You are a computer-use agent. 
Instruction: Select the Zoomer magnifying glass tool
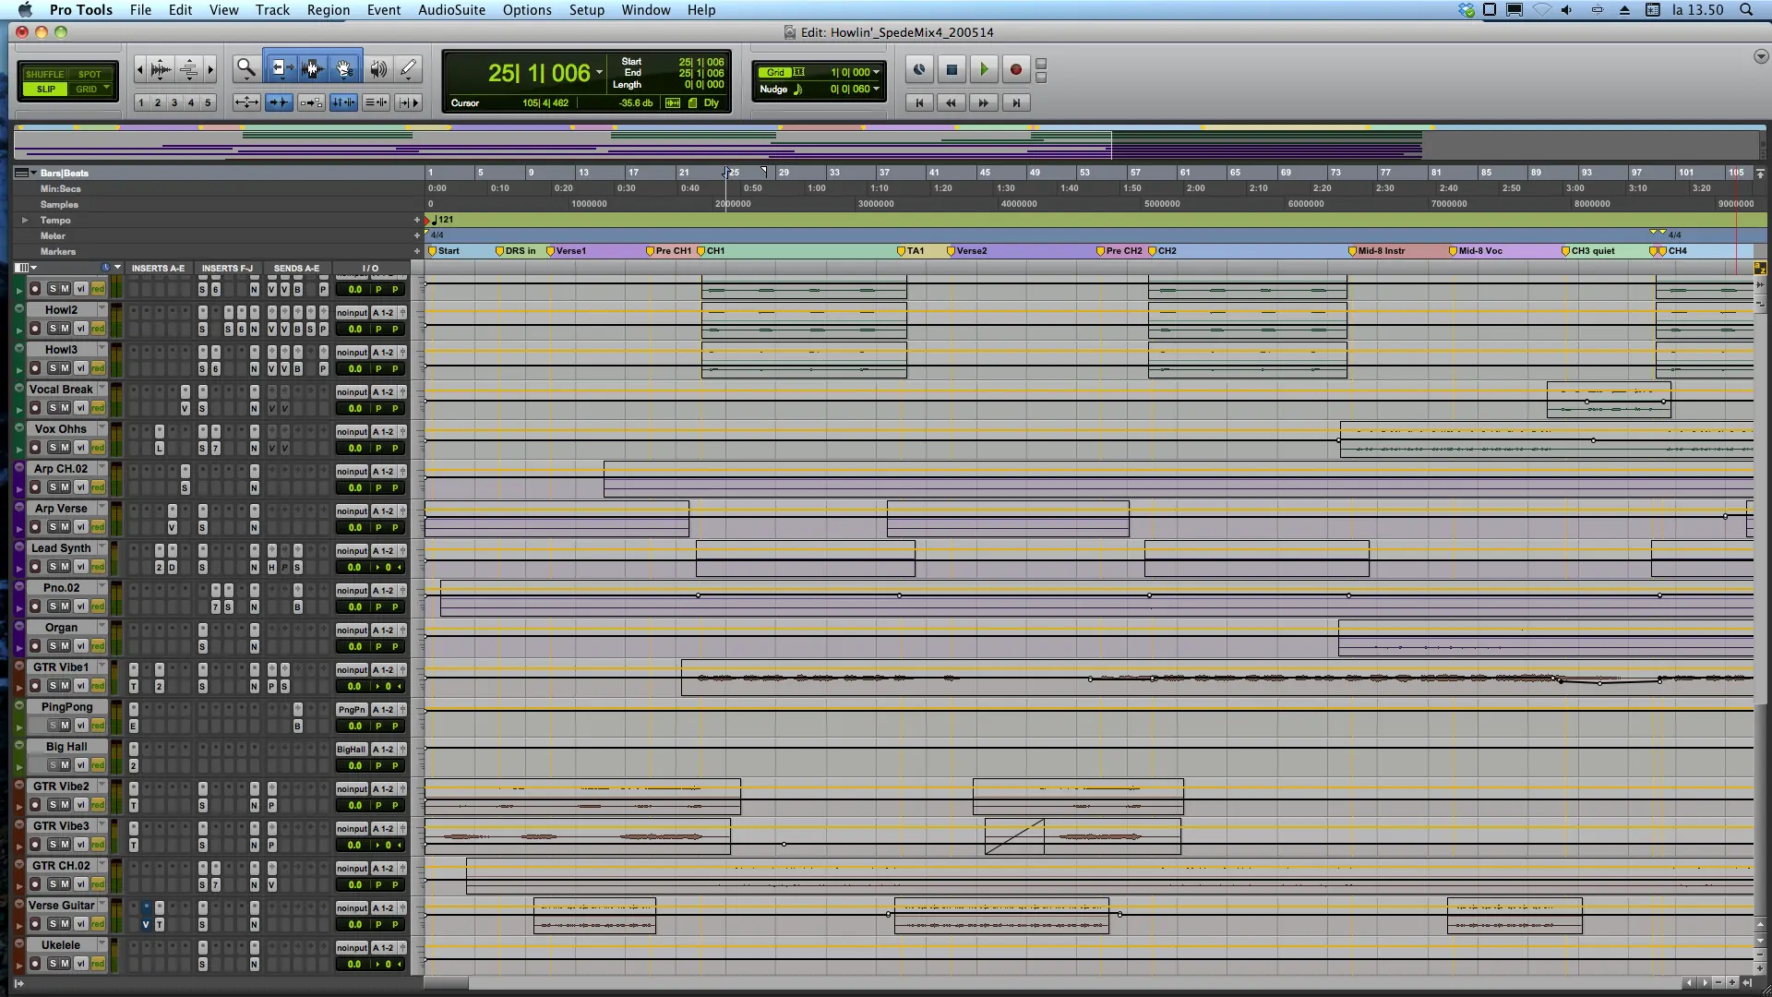245,68
